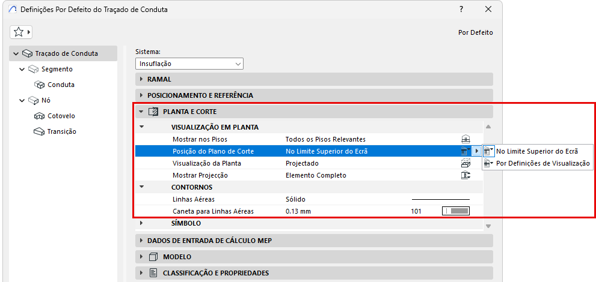596x282 pixels.
Task: Click the Conduta duct icon
Action: [40, 85]
